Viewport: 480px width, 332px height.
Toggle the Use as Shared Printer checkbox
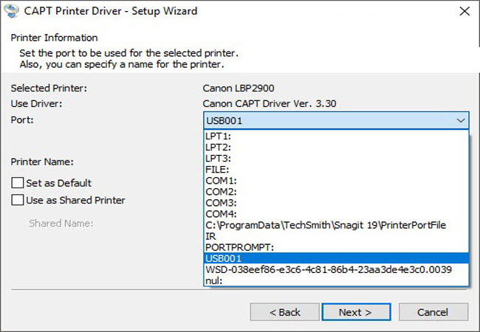pyautogui.click(x=18, y=200)
